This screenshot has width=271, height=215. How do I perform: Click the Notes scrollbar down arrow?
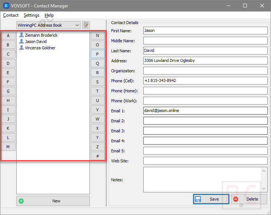point(264,188)
